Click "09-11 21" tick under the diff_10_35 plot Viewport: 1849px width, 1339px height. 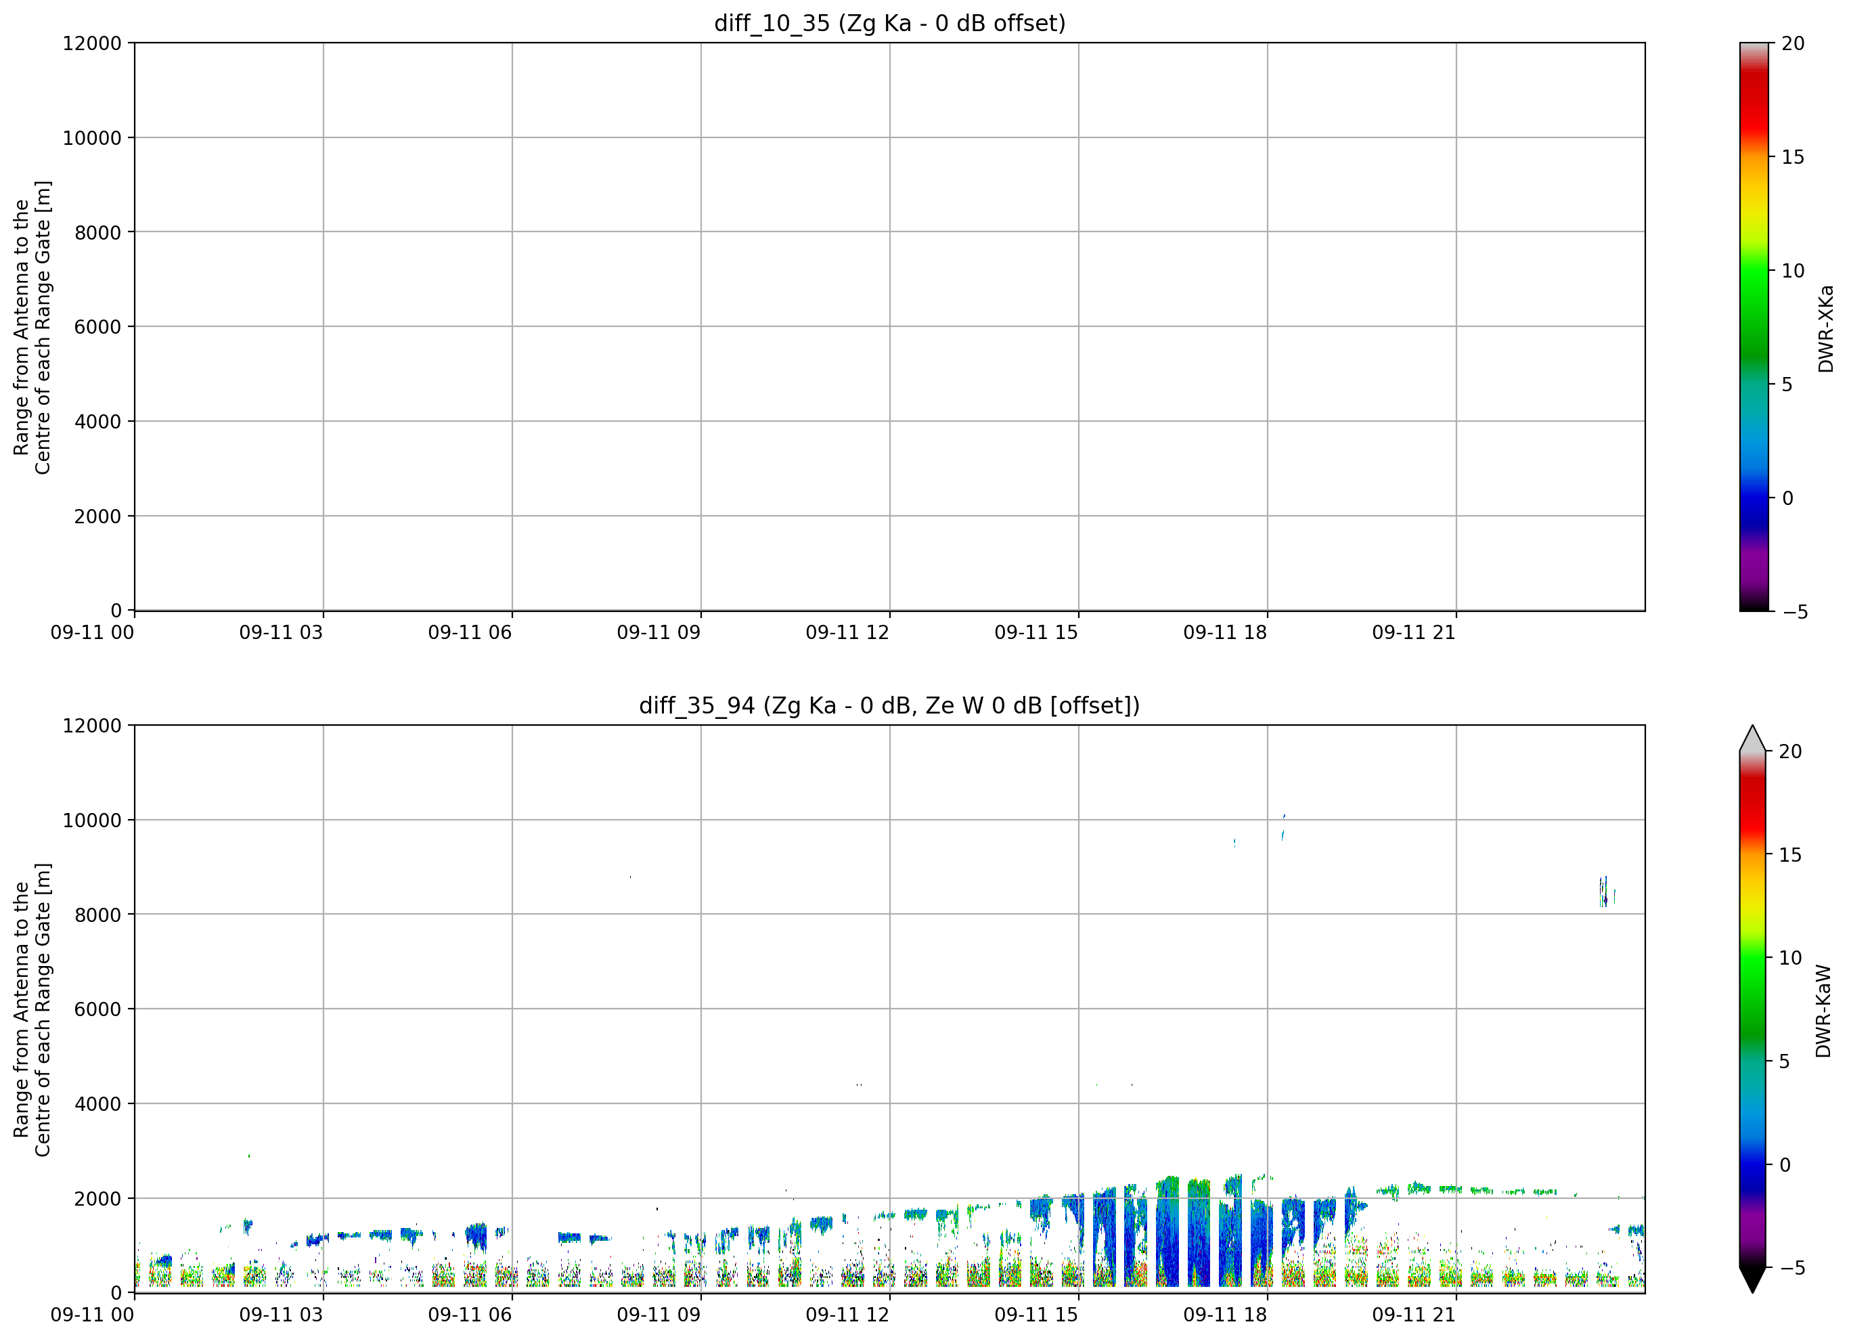(x=1414, y=633)
